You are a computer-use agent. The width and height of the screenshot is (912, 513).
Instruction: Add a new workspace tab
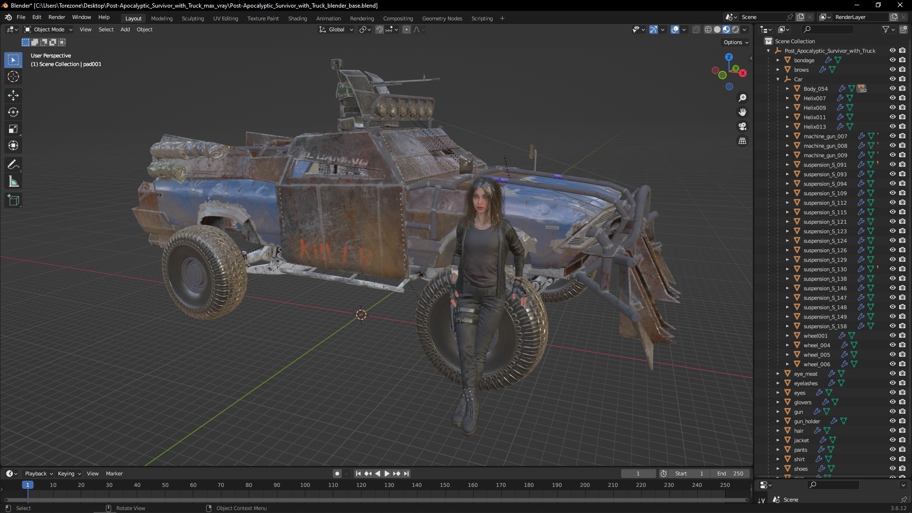pyautogui.click(x=502, y=19)
